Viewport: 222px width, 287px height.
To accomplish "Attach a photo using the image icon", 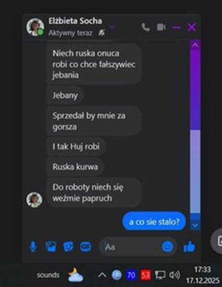I will point(51,247).
